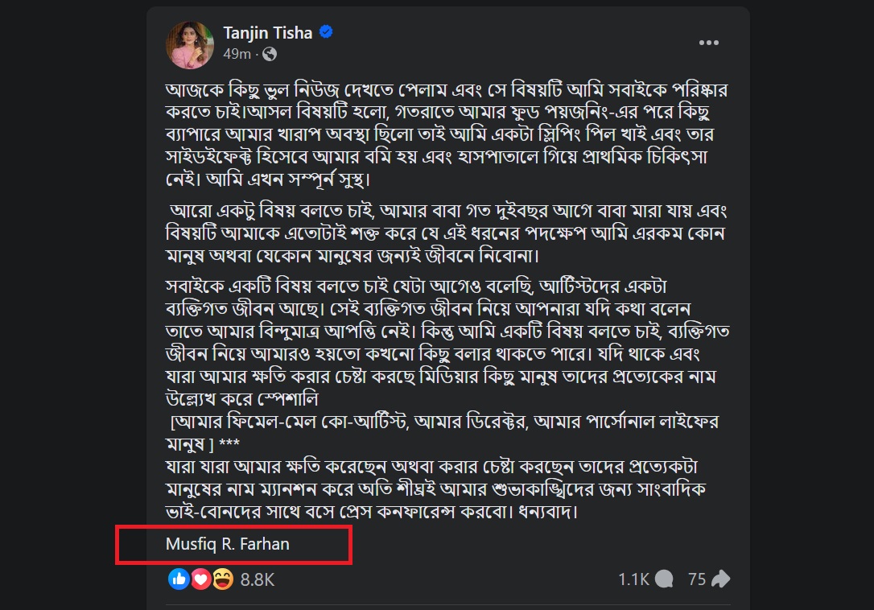The height and width of the screenshot is (610, 874).
Task: Click the globe public audience icon
Action: (x=270, y=54)
